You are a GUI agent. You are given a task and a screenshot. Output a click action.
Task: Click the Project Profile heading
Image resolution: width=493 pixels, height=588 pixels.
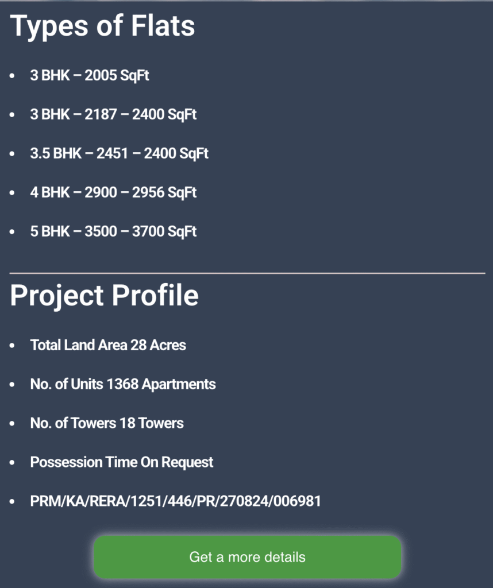click(105, 296)
